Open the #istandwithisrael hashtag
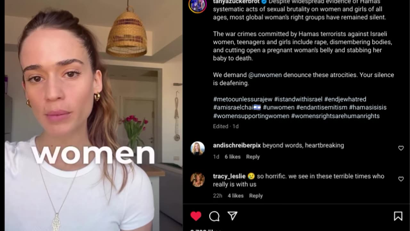The image size is (410, 231). (298, 99)
